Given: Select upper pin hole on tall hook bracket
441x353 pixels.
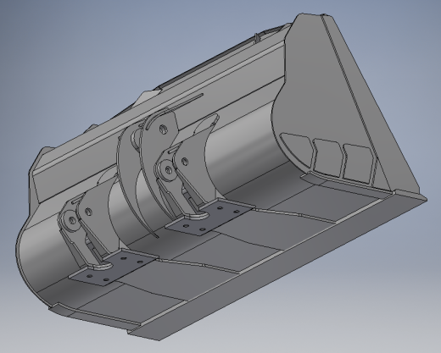Looking at the screenshot, I should (163, 130).
